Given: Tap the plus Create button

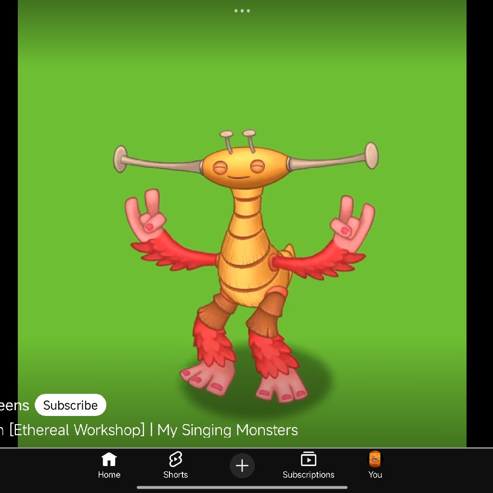Looking at the screenshot, I should 242,466.
